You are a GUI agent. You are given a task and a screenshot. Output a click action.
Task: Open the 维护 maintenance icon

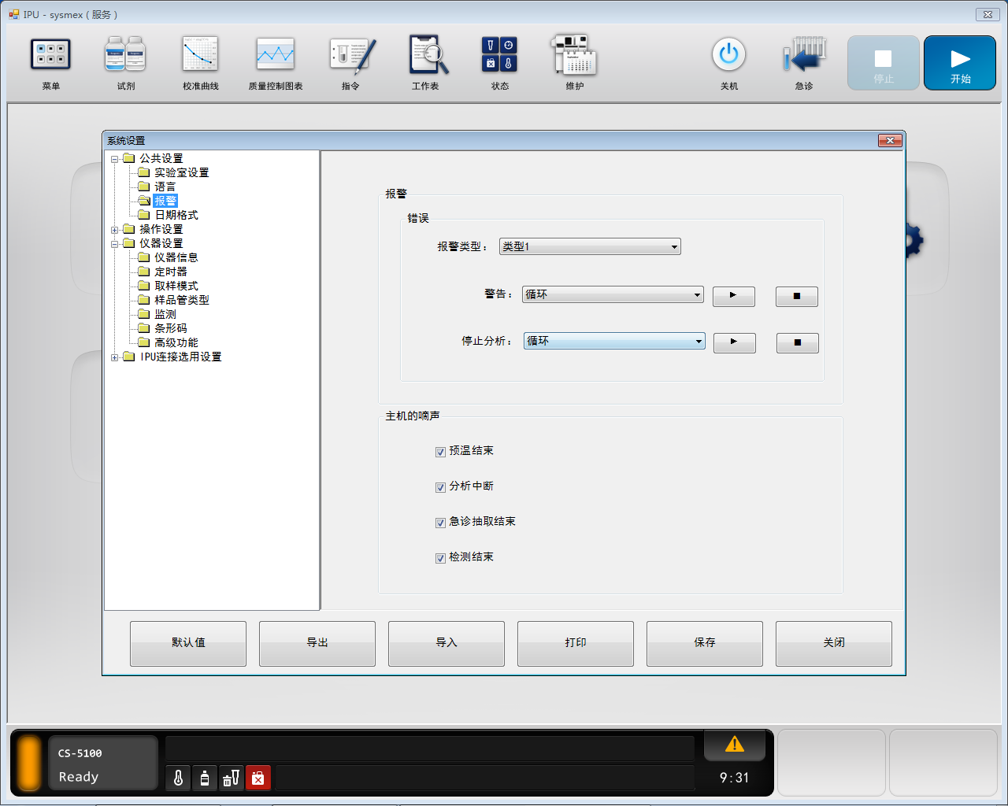[574, 56]
